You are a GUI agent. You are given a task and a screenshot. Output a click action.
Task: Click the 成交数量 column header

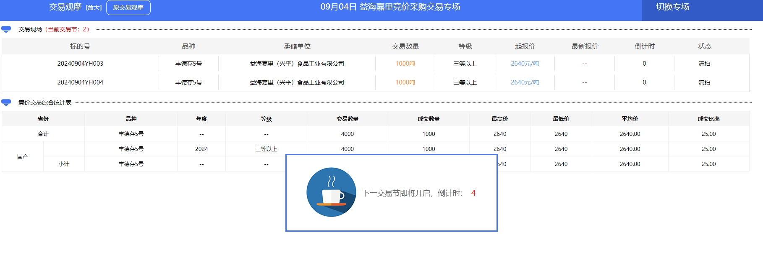coord(429,119)
